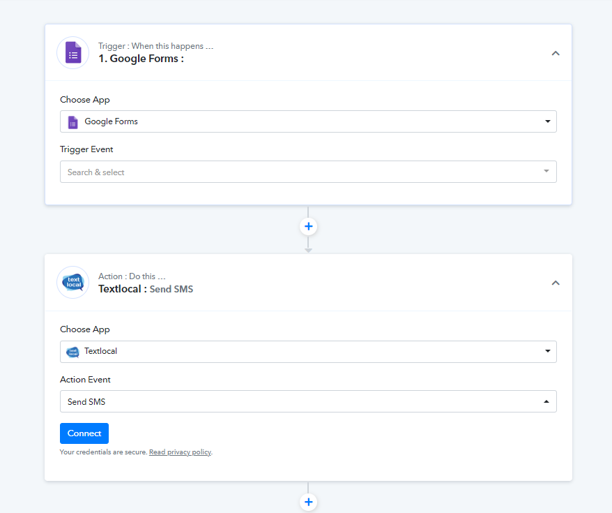Click the 'Textlocal : Send SMS' title
612x513 pixels.
pos(146,289)
